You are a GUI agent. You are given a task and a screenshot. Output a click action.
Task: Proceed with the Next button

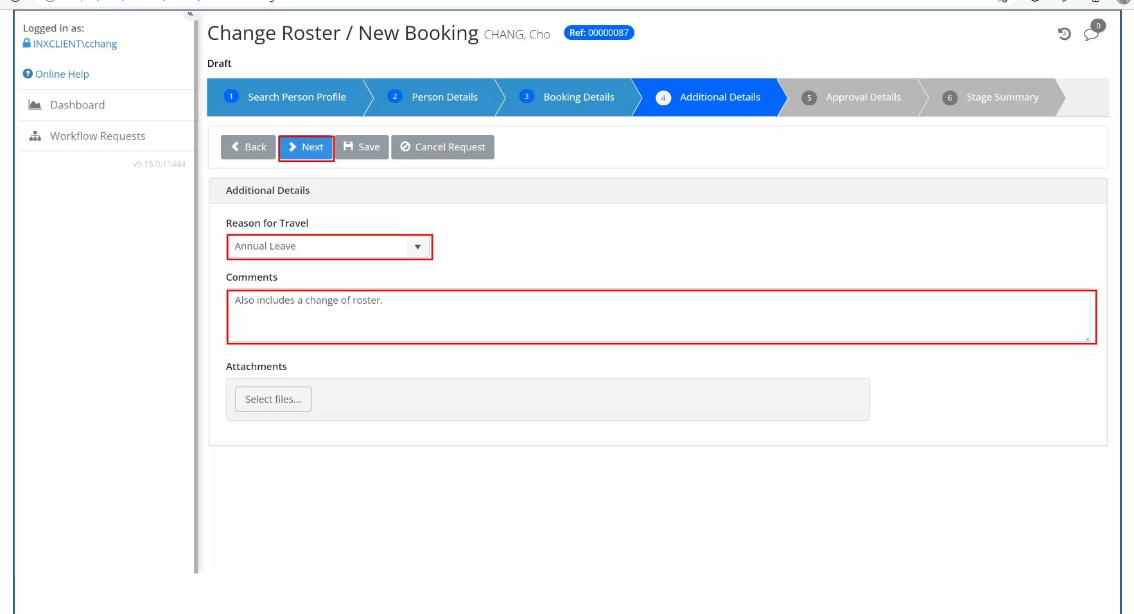(306, 147)
